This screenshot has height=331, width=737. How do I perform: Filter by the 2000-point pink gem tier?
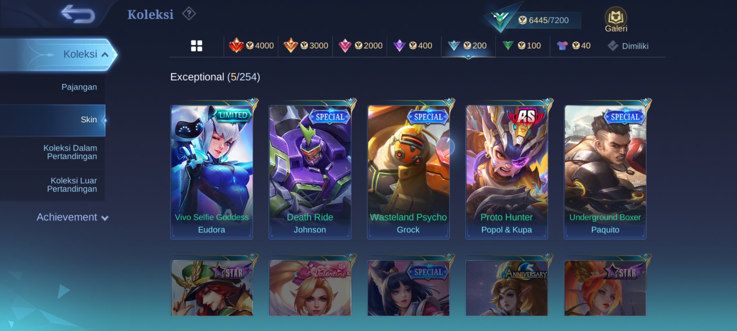(360, 46)
